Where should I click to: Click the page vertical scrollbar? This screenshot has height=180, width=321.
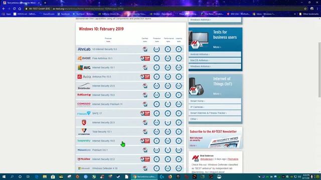[319, 70]
